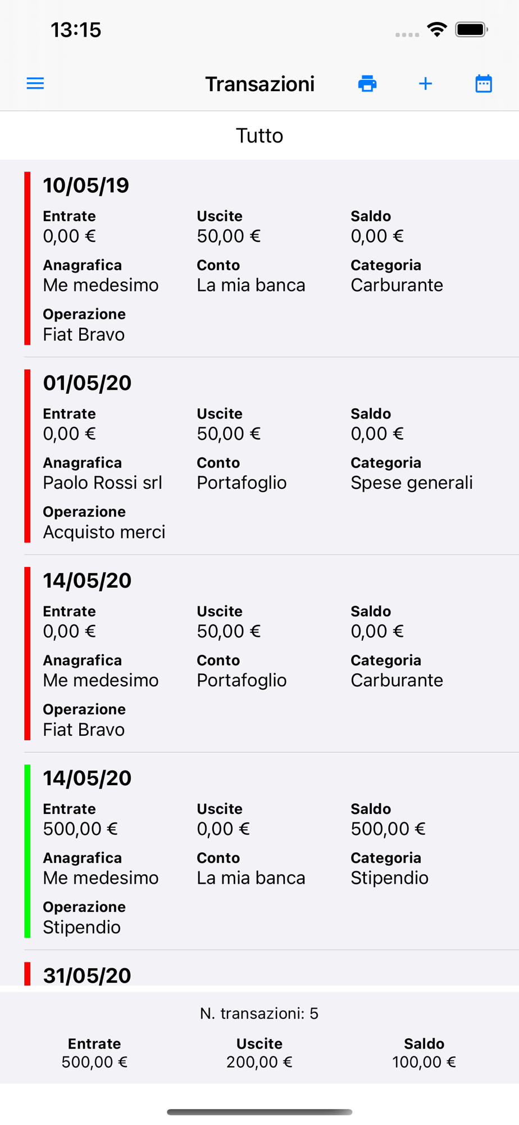Open the Stipendio income transaction
The image size is (519, 1125).
pyautogui.click(x=258, y=852)
